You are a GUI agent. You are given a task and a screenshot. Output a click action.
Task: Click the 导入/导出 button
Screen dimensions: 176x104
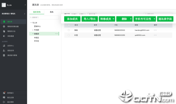[90, 19]
